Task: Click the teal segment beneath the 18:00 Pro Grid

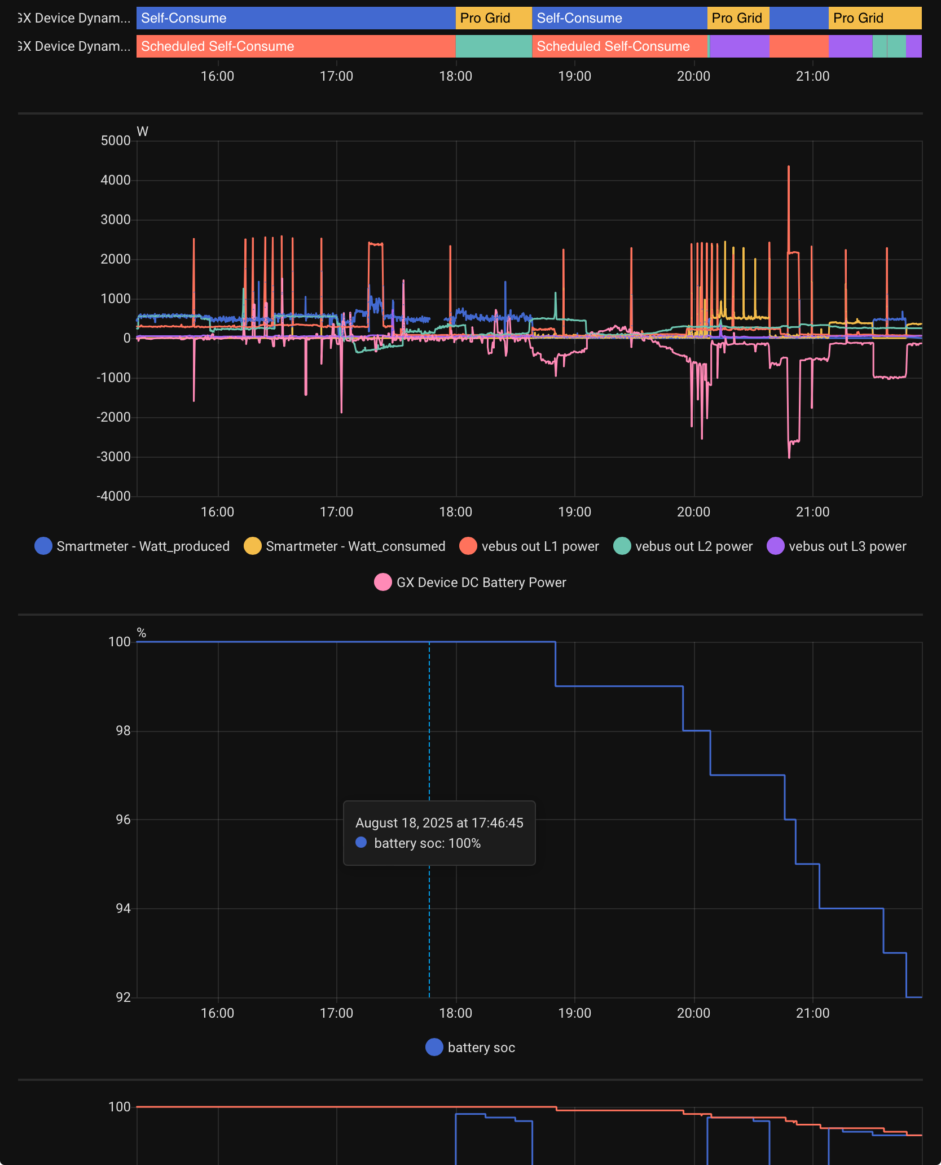Action: tap(493, 46)
